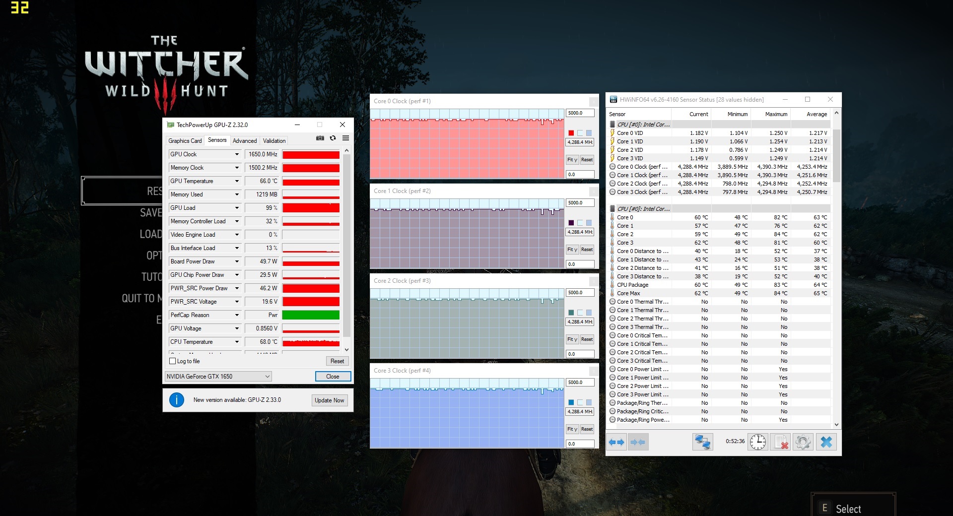This screenshot has width=953, height=516.
Task: Pick red color swatch in Core 0 graph
Action: coord(571,133)
